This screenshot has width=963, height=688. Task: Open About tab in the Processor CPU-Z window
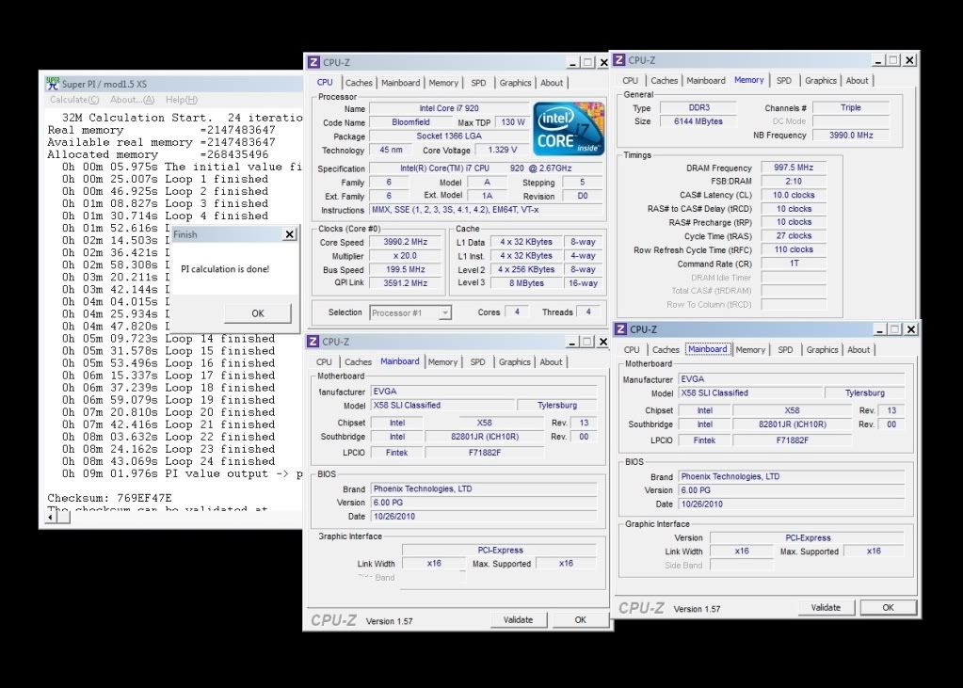[x=552, y=83]
